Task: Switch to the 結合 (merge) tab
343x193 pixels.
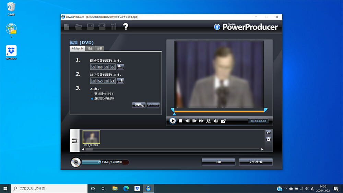Action: pos(90,49)
